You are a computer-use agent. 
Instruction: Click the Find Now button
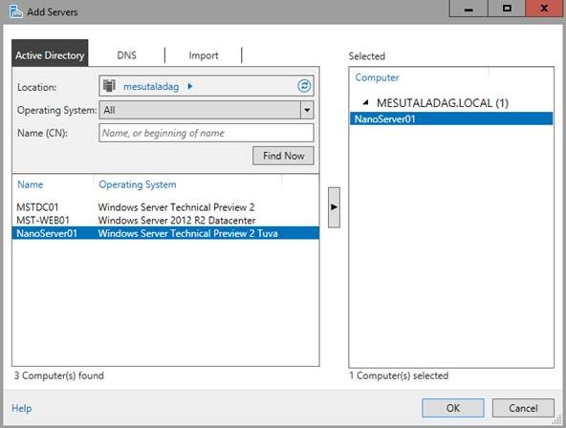click(x=283, y=156)
